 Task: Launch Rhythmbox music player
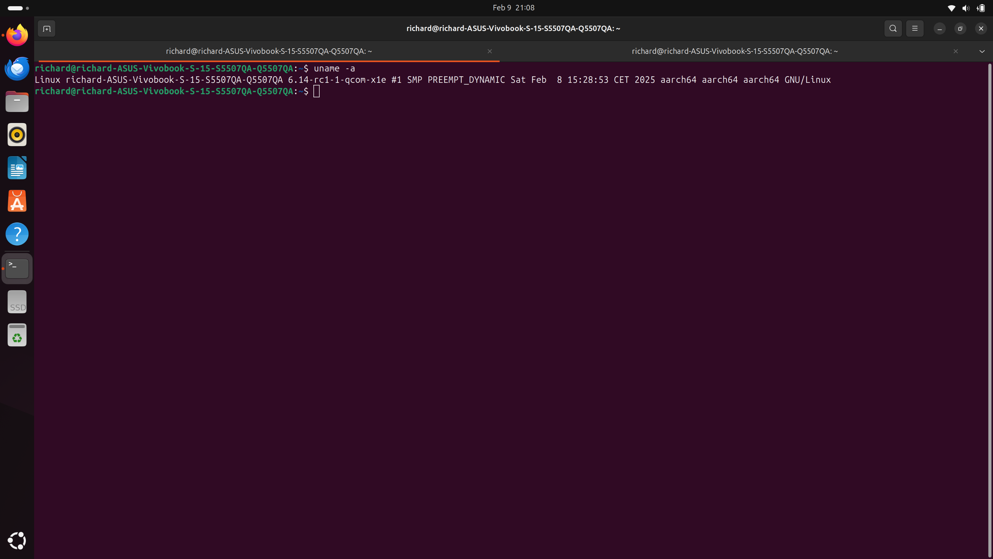(x=17, y=134)
